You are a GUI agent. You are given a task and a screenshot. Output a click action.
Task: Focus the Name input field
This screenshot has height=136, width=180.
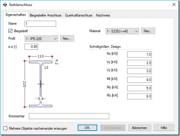click(x=40, y=24)
